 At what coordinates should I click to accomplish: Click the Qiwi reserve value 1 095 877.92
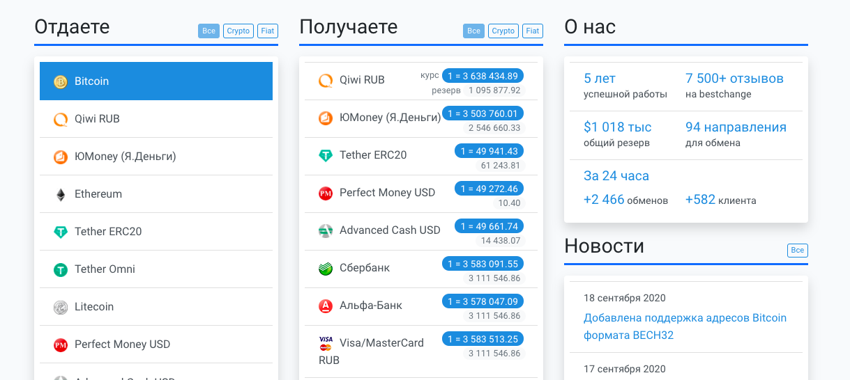pyautogui.click(x=494, y=90)
